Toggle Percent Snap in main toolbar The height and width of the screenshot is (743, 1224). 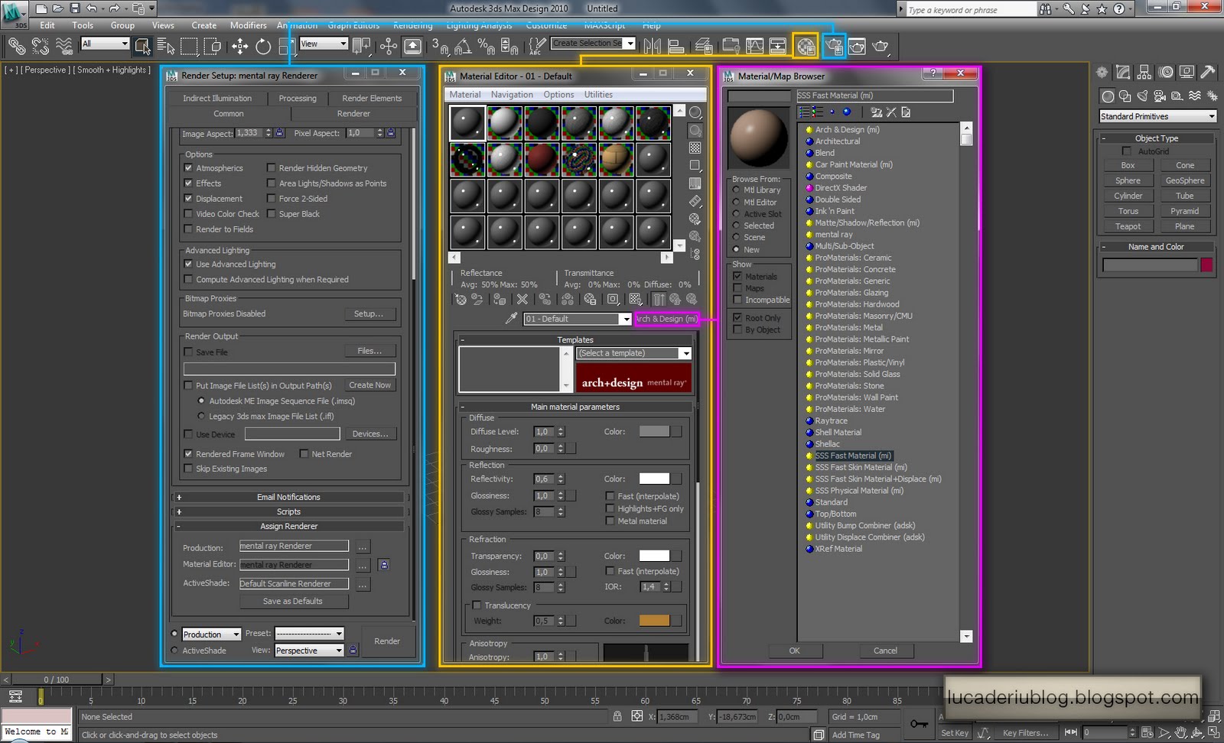486,47
